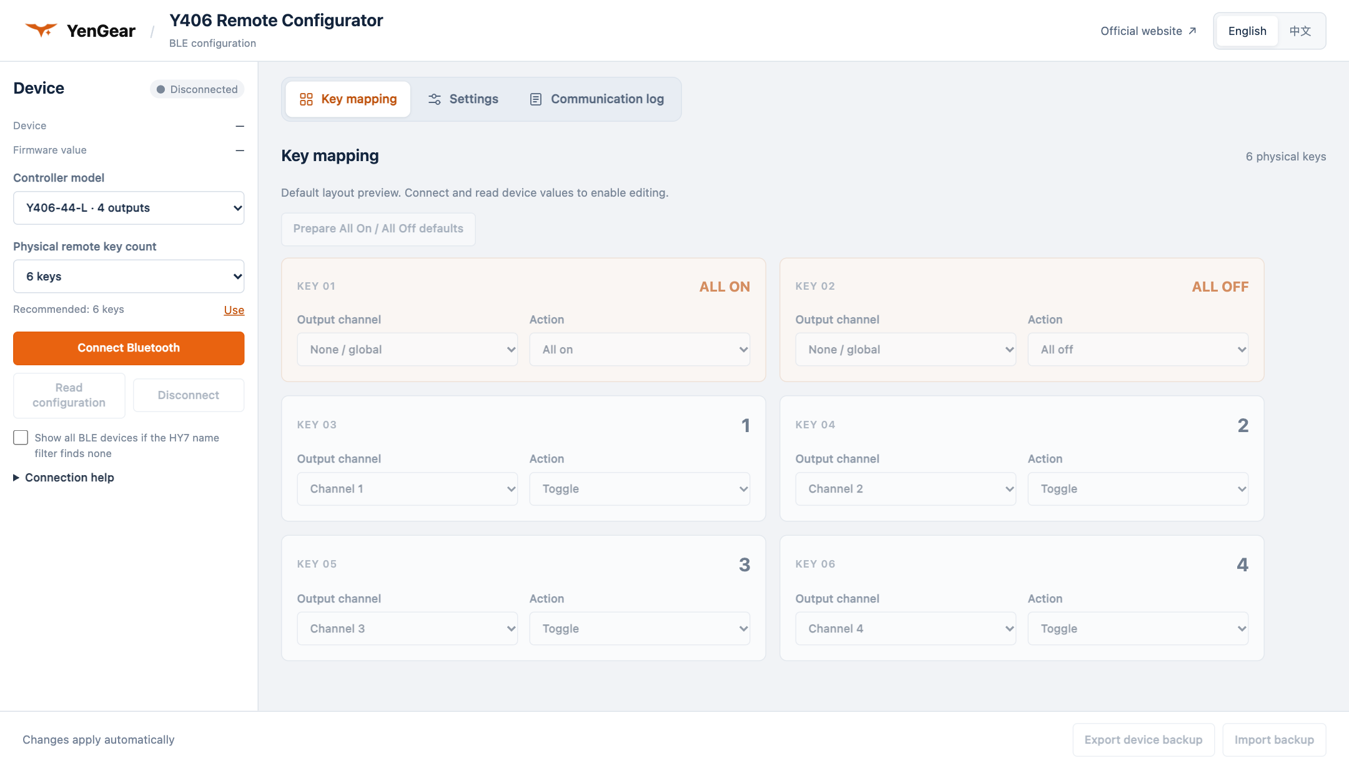Switch language to 中文

point(1300,31)
